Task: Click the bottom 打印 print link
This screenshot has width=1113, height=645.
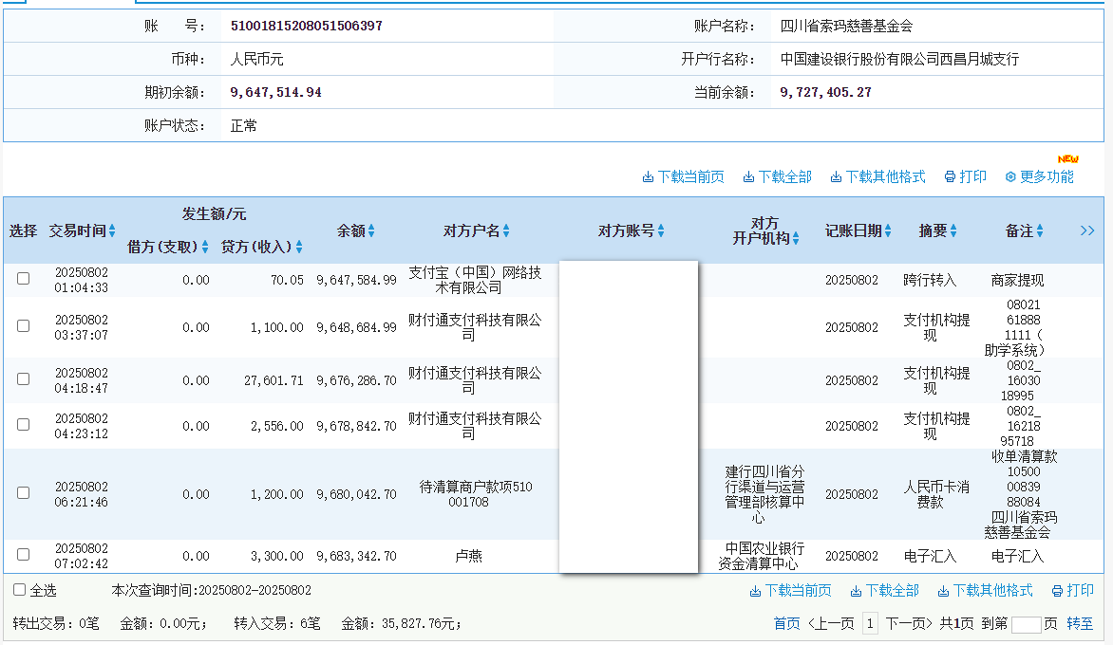Action: coord(1072,590)
